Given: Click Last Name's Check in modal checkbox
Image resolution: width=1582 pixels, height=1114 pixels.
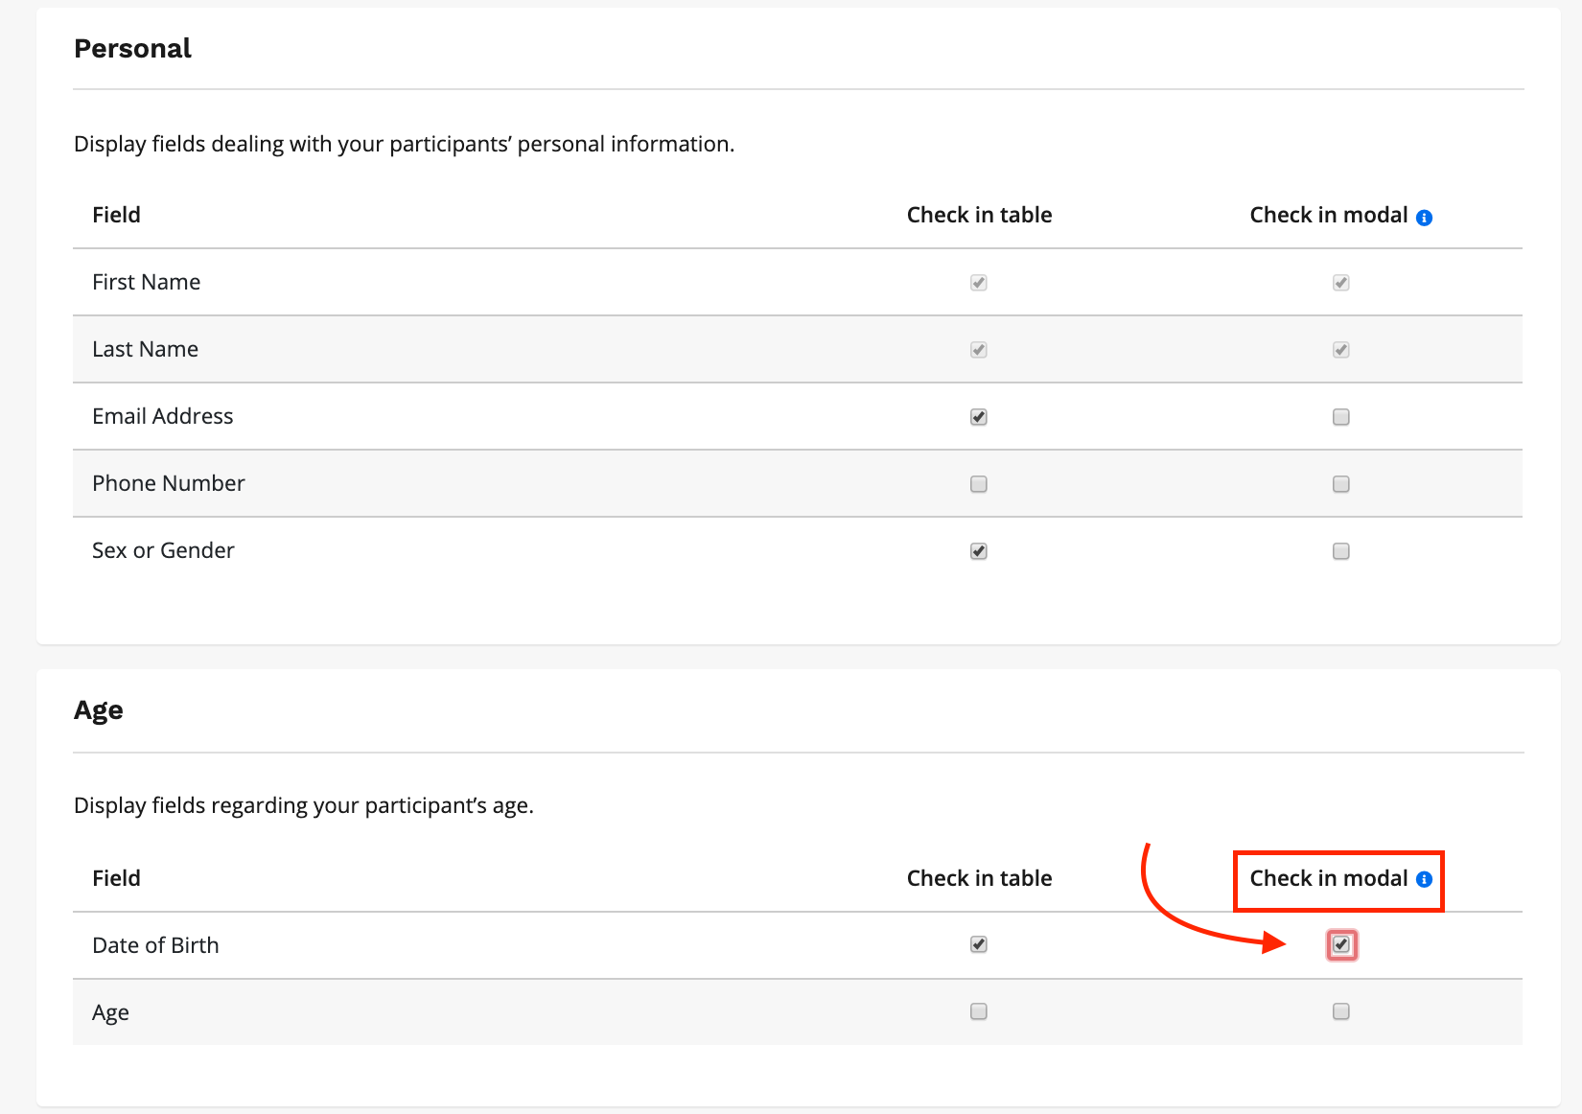Looking at the screenshot, I should [x=1340, y=350].
